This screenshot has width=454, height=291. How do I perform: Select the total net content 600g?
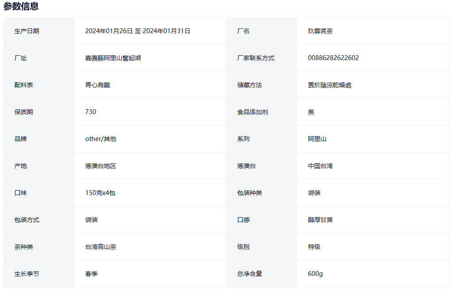(315, 274)
